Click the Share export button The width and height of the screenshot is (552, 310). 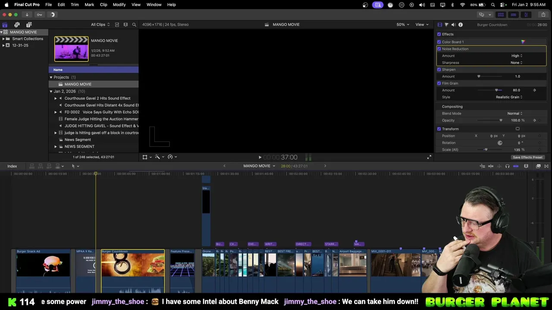pos(543,15)
